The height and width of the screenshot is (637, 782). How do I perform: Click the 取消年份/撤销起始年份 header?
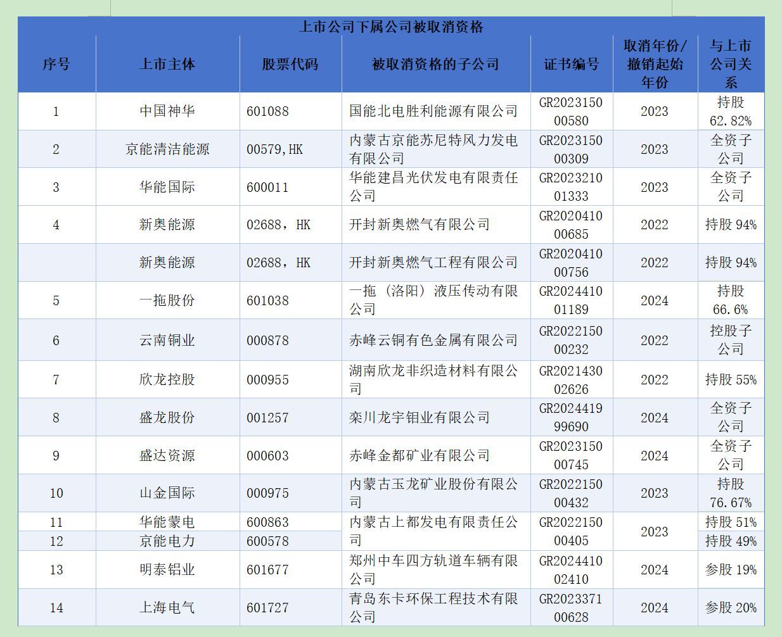(x=655, y=64)
